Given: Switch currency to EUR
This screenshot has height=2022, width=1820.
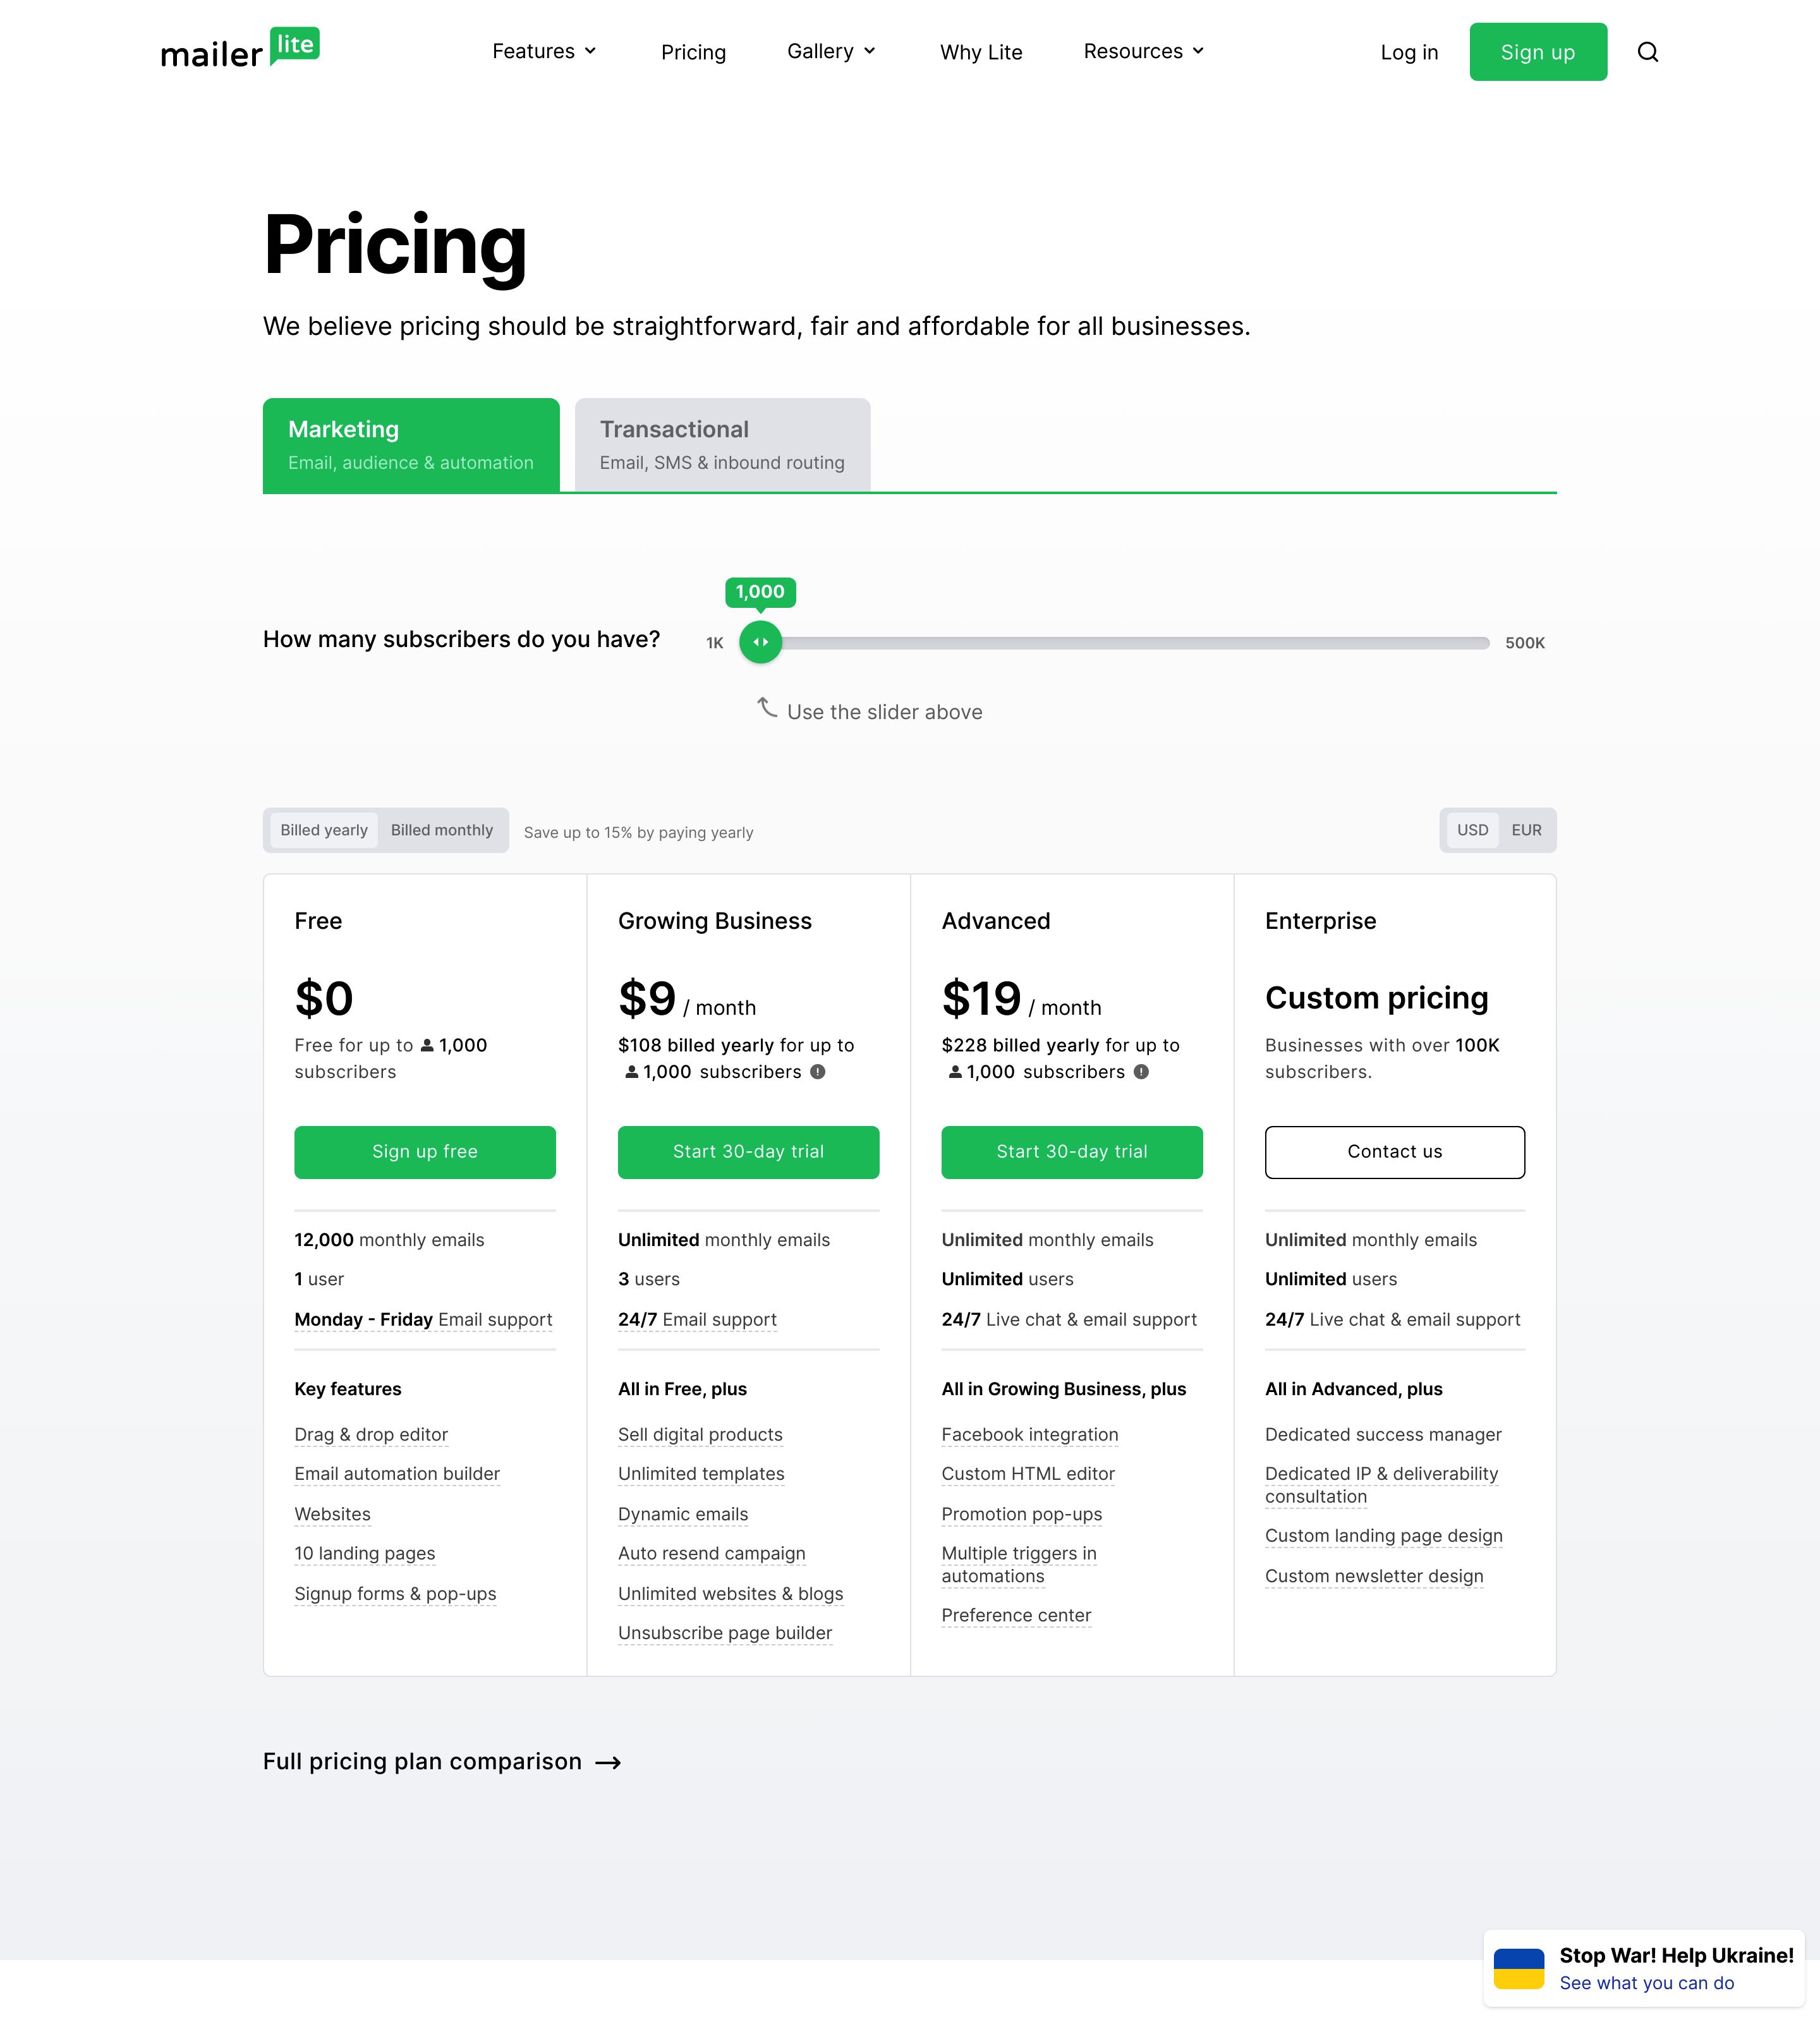Looking at the screenshot, I should 1526,830.
